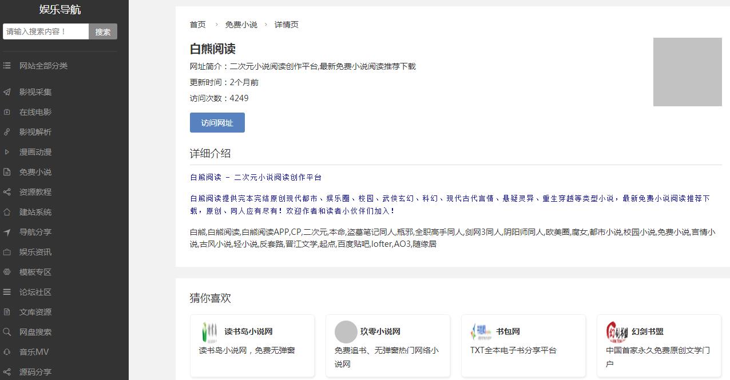The width and height of the screenshot is (730, 380).
Task: Click the paper plane icon beside 影视采集
Action: pyautogui.click(x=7, y=92)
